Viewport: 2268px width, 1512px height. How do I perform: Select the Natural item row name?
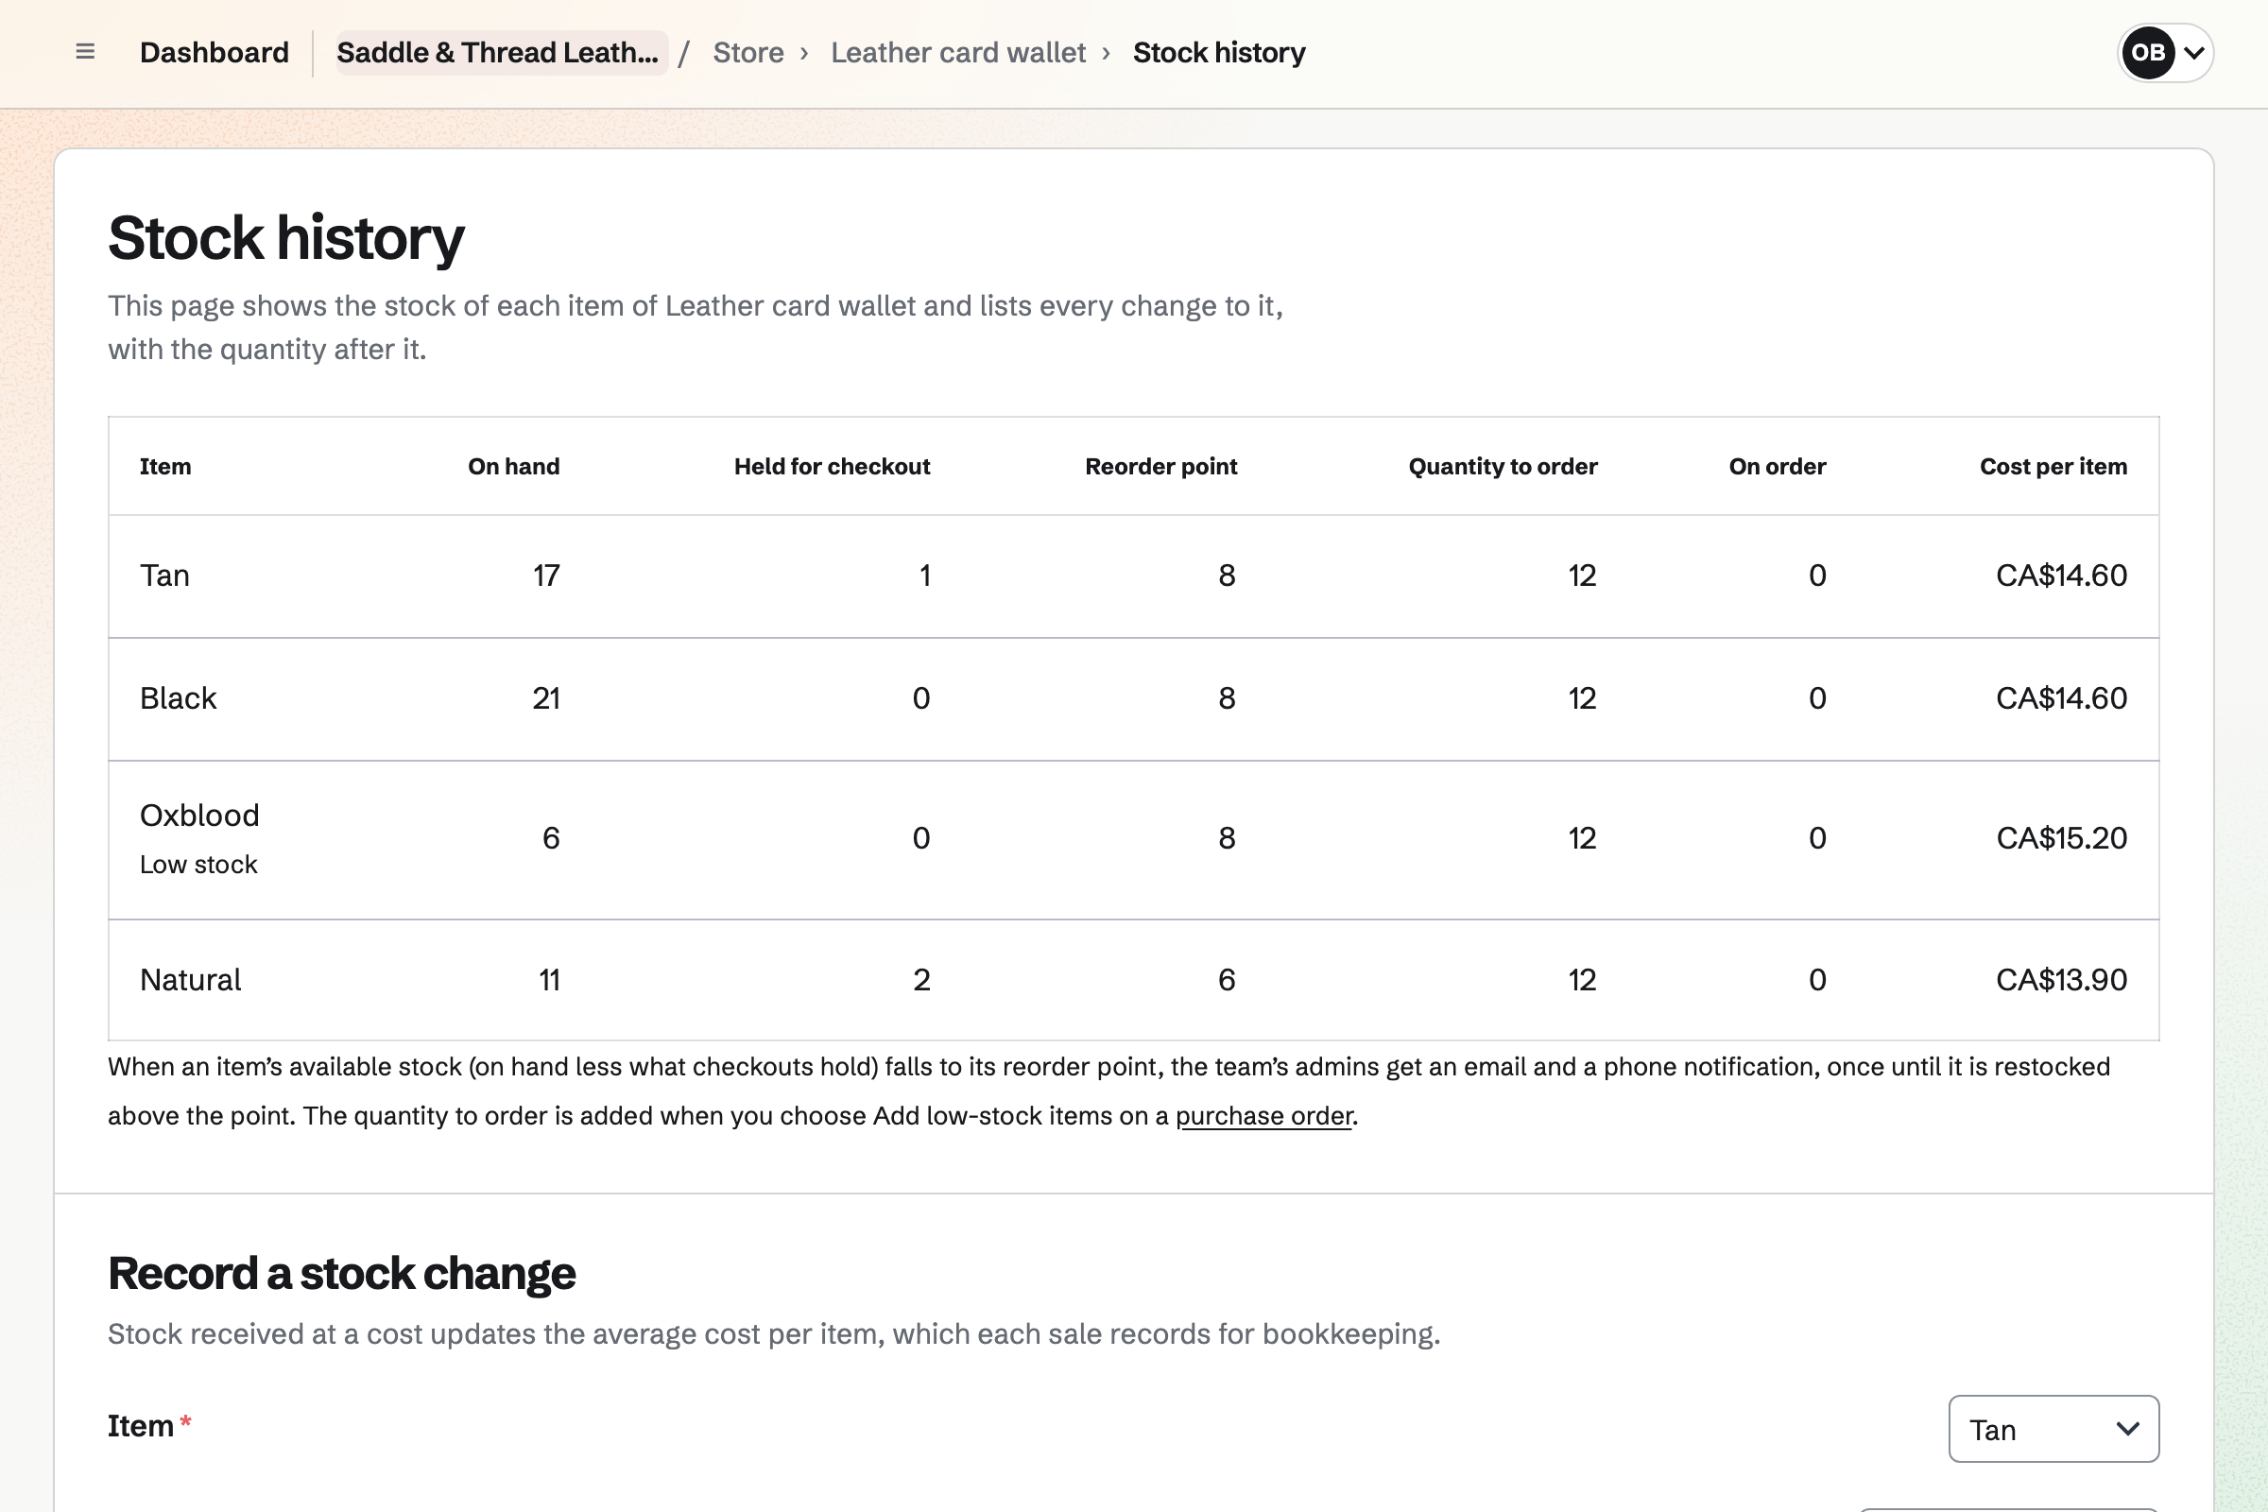click(x=190, y=980)
